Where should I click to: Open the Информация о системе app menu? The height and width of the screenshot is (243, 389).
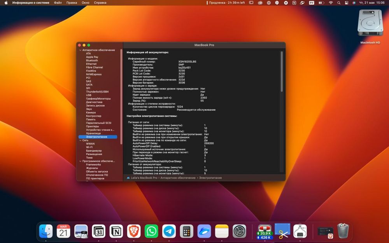point(31,3)
